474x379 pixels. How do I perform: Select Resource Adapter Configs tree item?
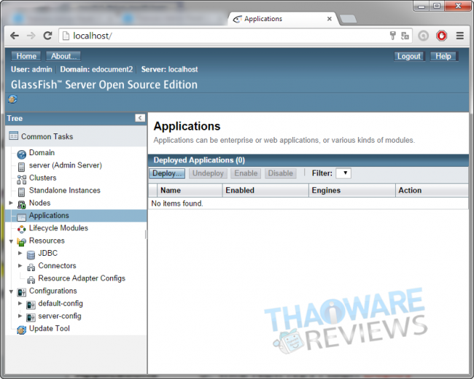[x=82, y=278]
